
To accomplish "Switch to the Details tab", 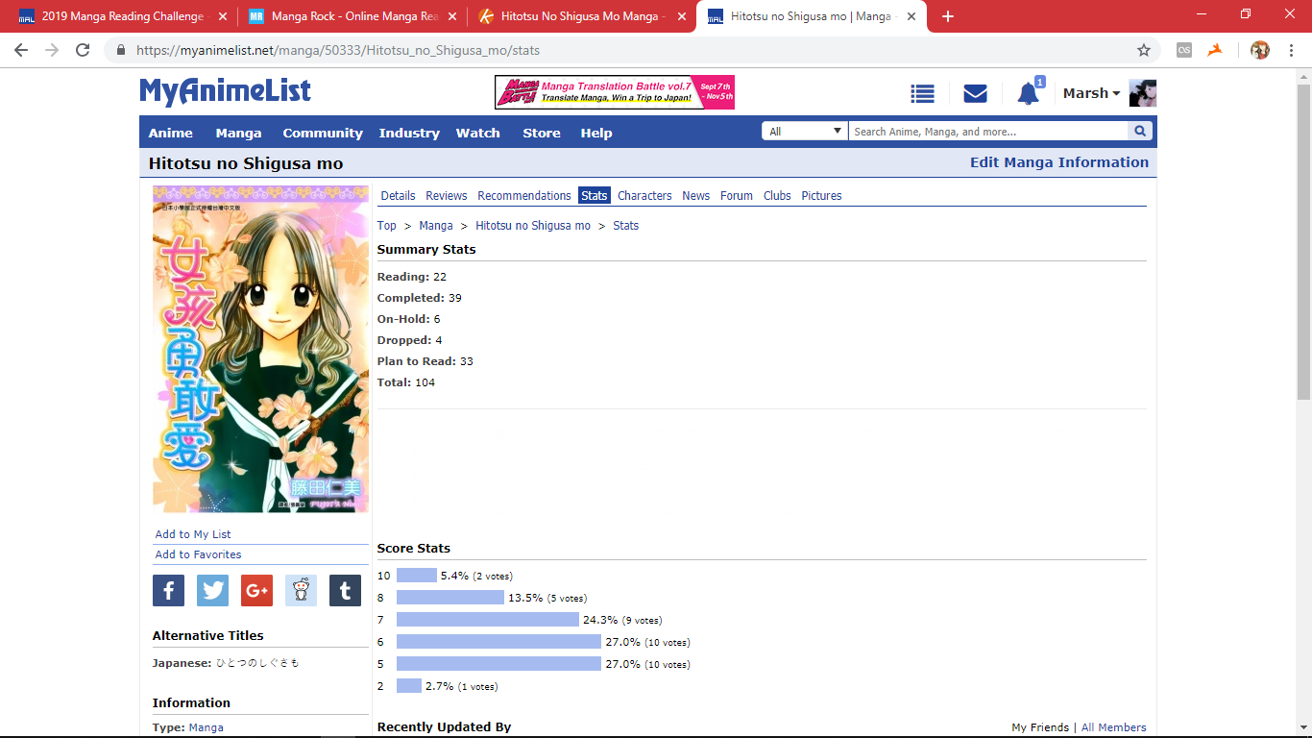I will click(398, 195).
